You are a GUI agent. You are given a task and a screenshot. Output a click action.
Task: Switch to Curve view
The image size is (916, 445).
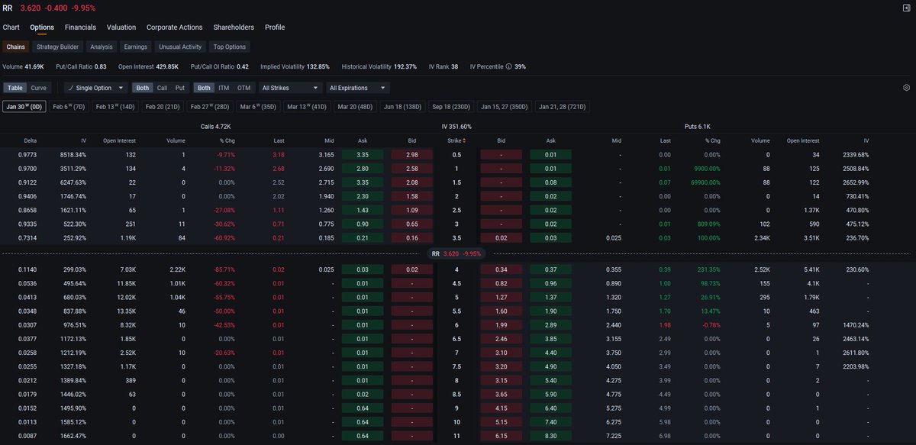point(39,88)
